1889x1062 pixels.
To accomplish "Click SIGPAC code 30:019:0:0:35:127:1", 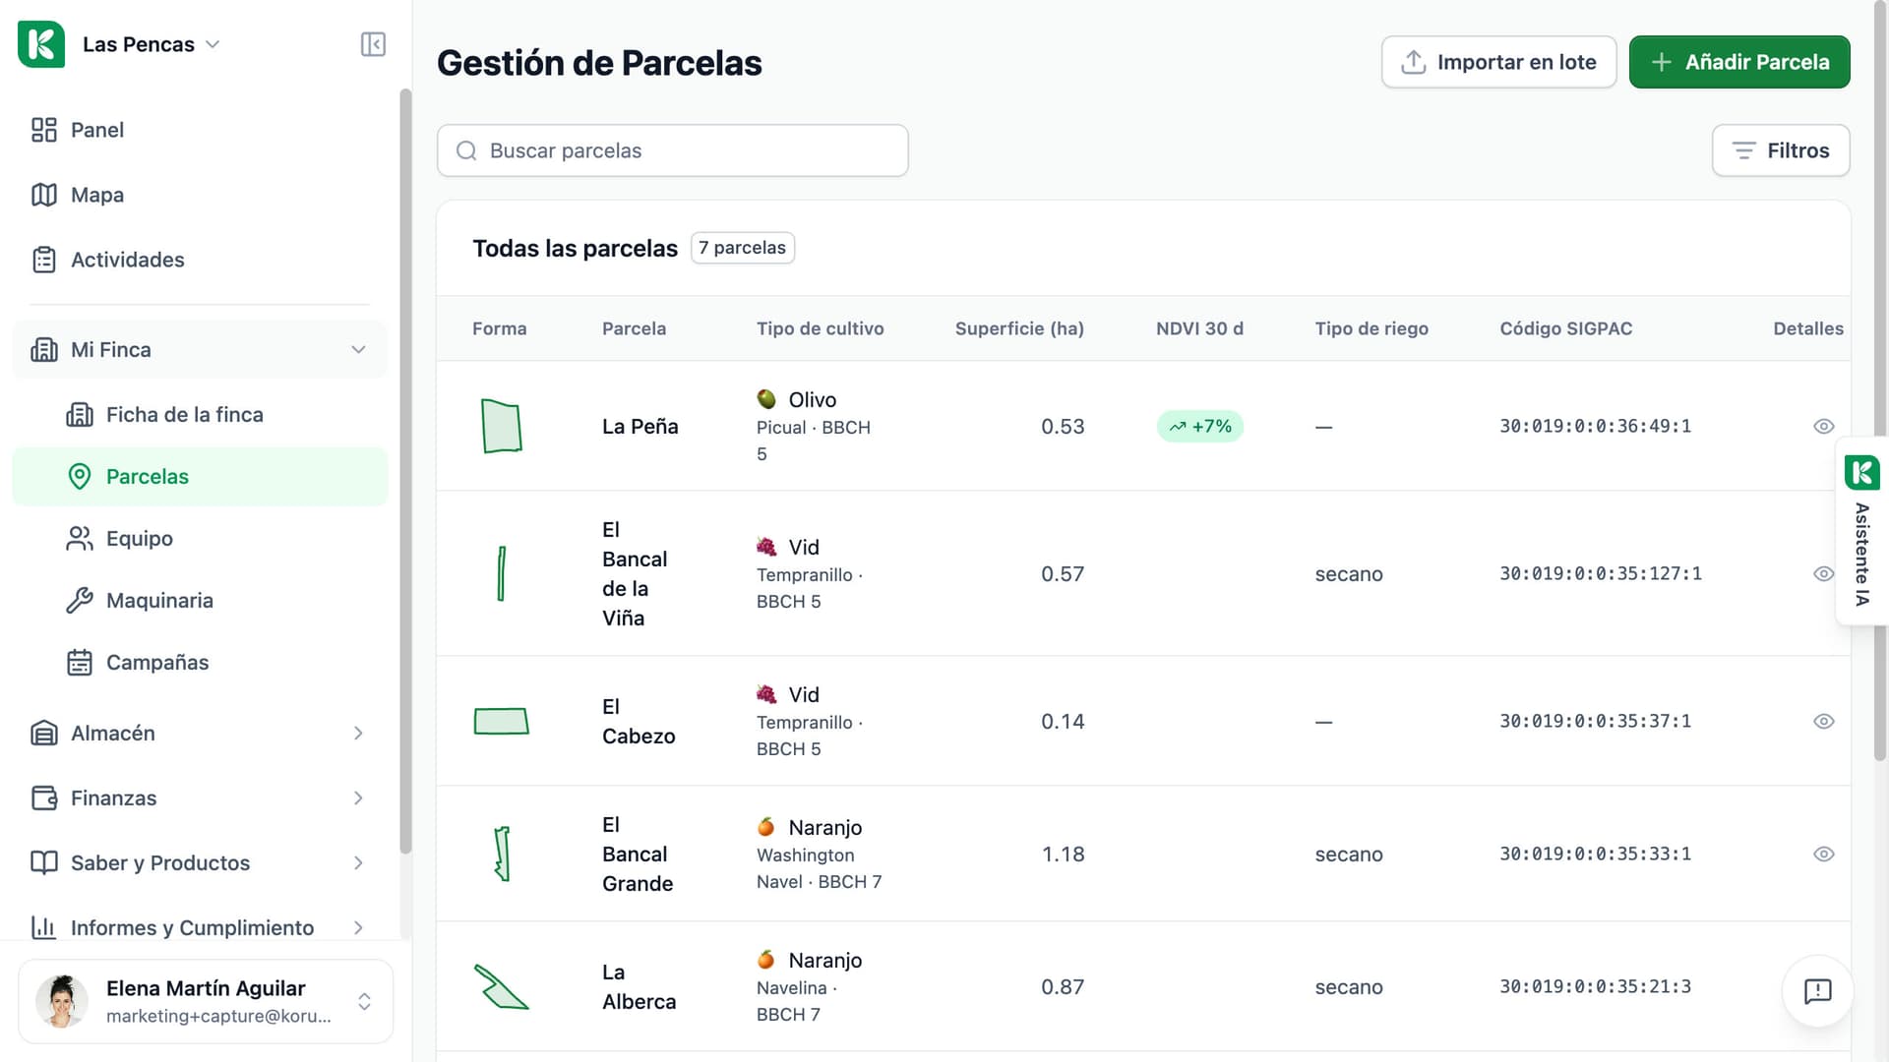I will tap(1600, 573).
